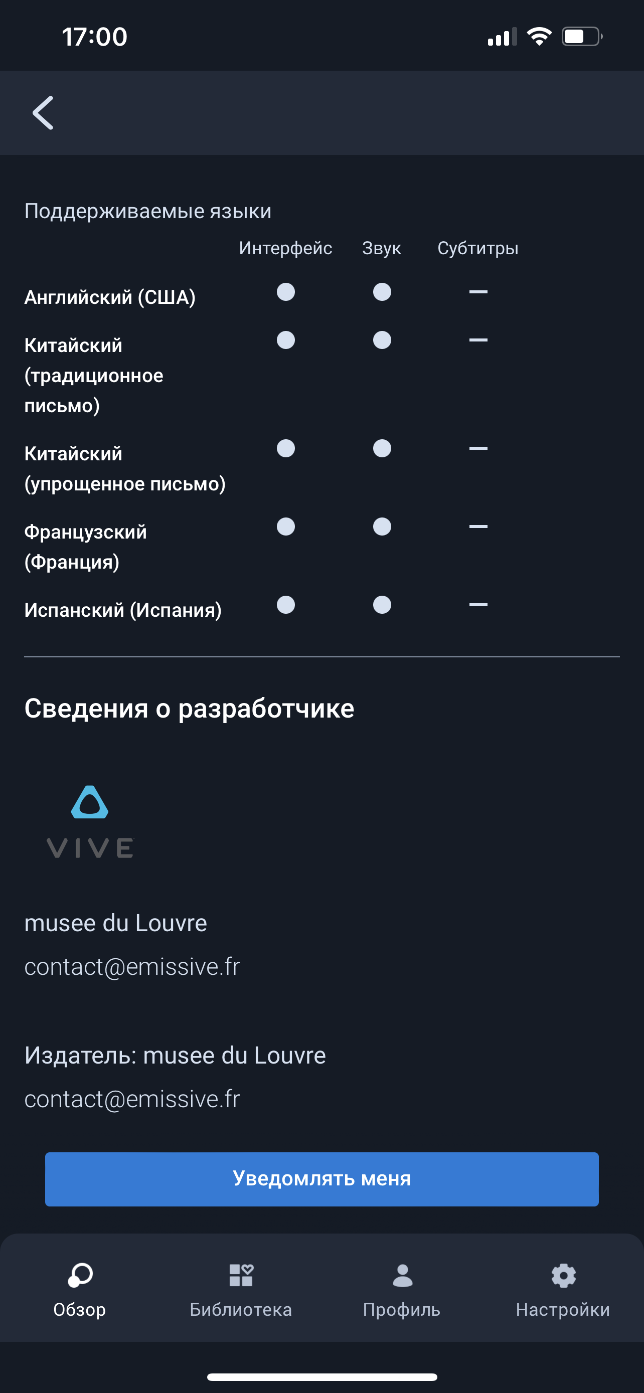
Task: Open the Обзор tab
Action: [x=79, y=1289]
